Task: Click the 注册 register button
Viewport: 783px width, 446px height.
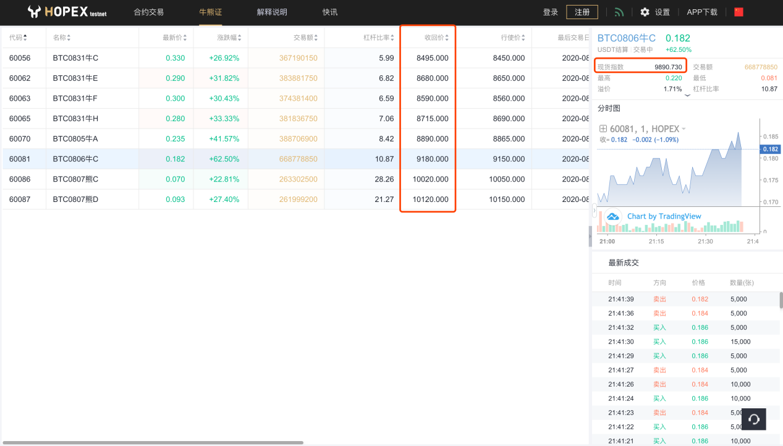Action: [x=582, y=12]
